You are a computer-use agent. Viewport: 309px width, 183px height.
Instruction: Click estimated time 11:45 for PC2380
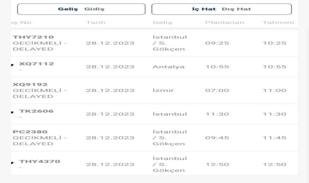tap(274, 138)
